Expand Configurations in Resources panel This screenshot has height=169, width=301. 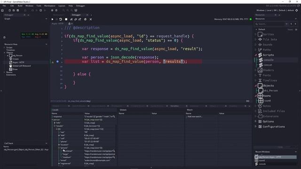point(255,127)
